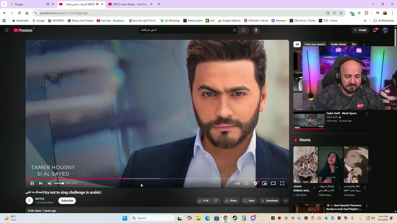Skip to the next video
The image size is (397, 223).
pos(41,183)
